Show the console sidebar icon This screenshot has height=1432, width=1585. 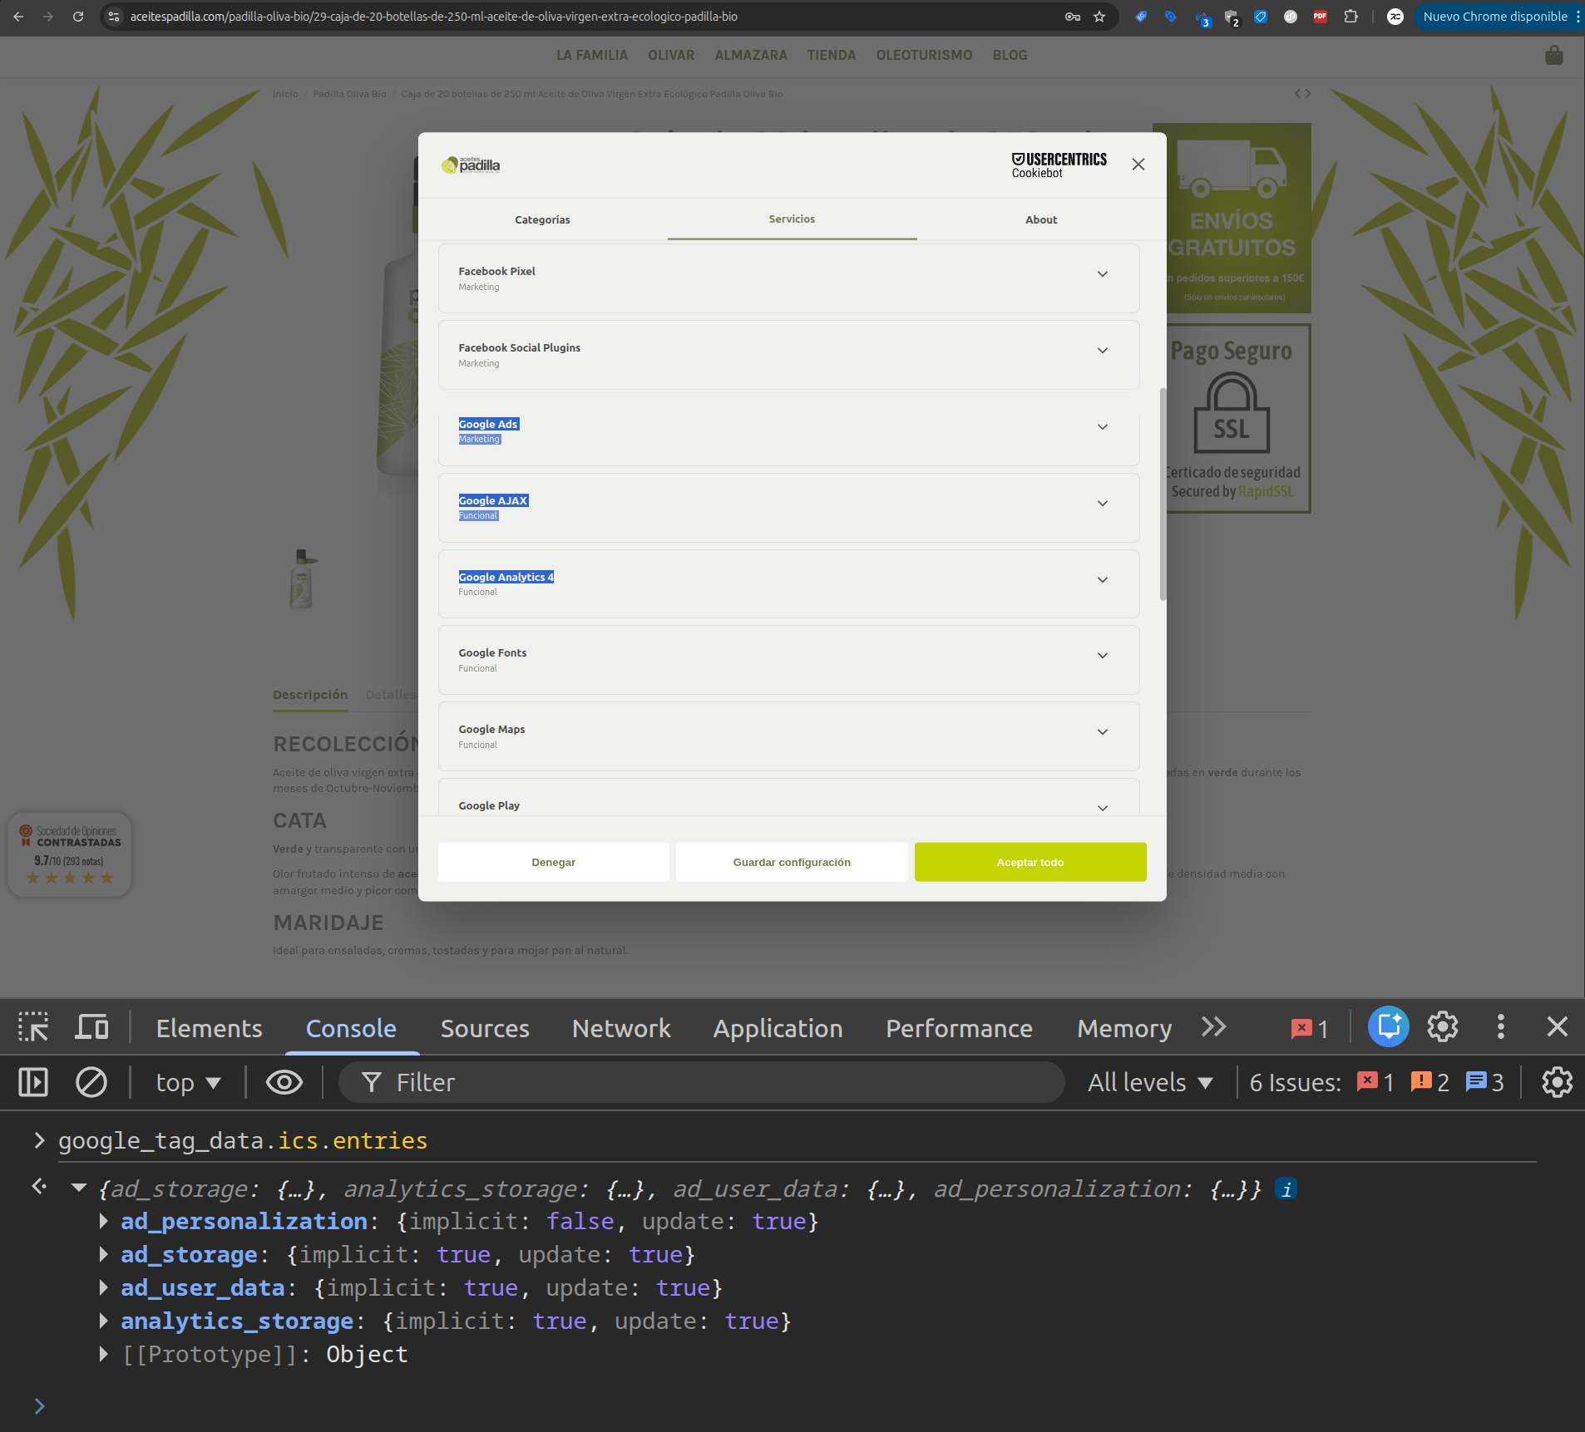click(33, 1082)
